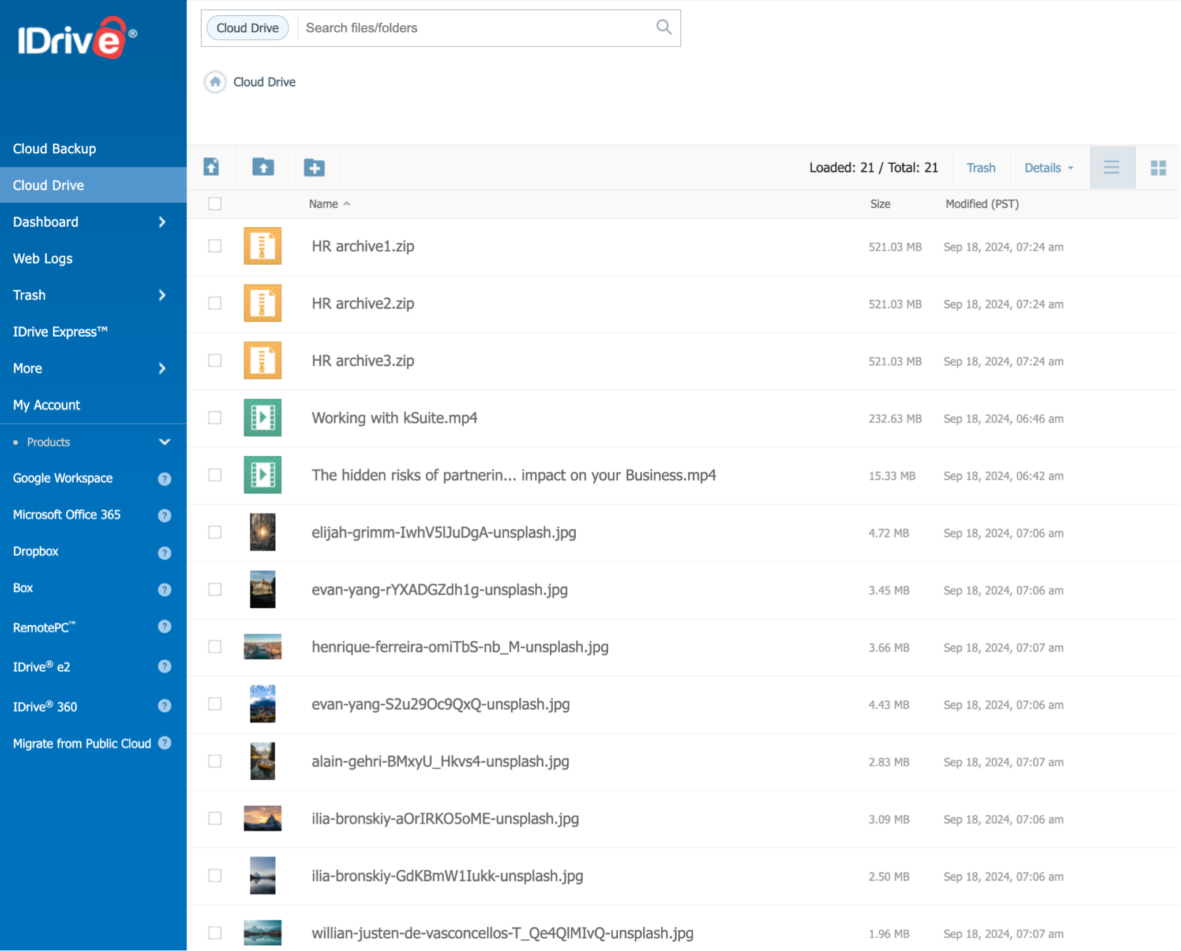Open RemotePC product link
1181x951 pixels.
[x=44, y=627]
